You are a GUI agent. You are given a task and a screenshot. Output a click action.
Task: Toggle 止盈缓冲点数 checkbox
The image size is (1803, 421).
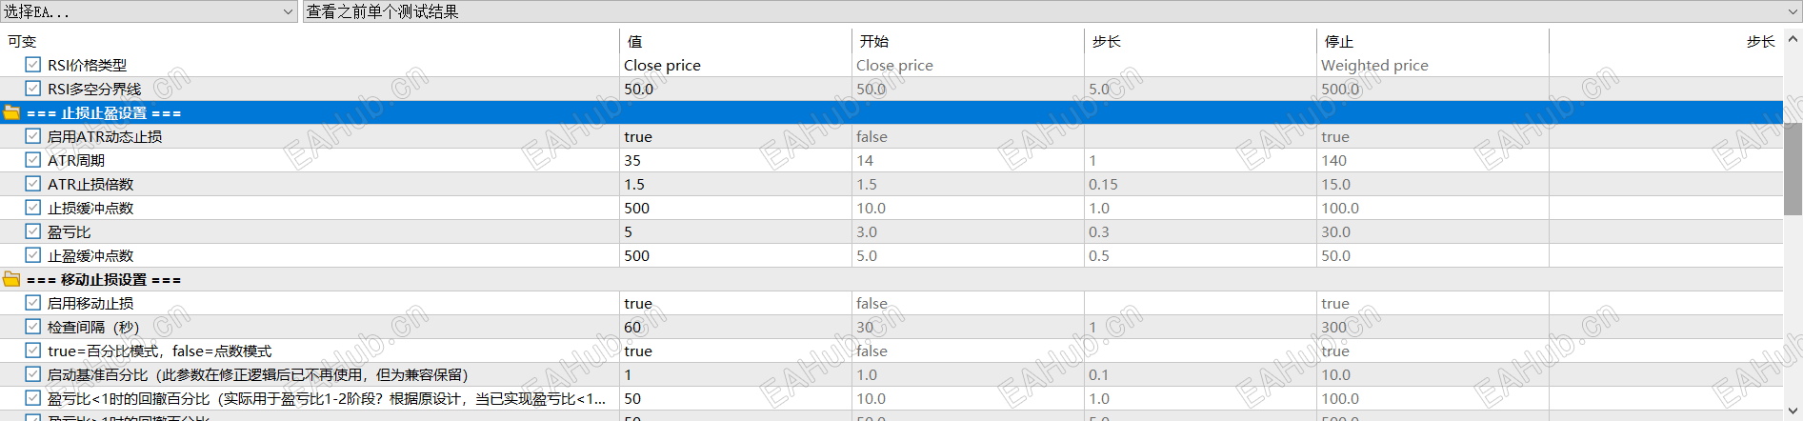[x=33, y=255]
